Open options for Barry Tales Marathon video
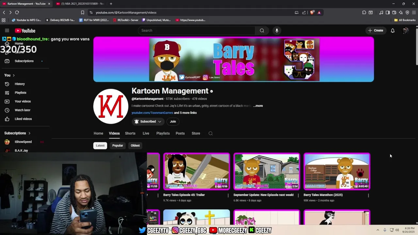 368,195
